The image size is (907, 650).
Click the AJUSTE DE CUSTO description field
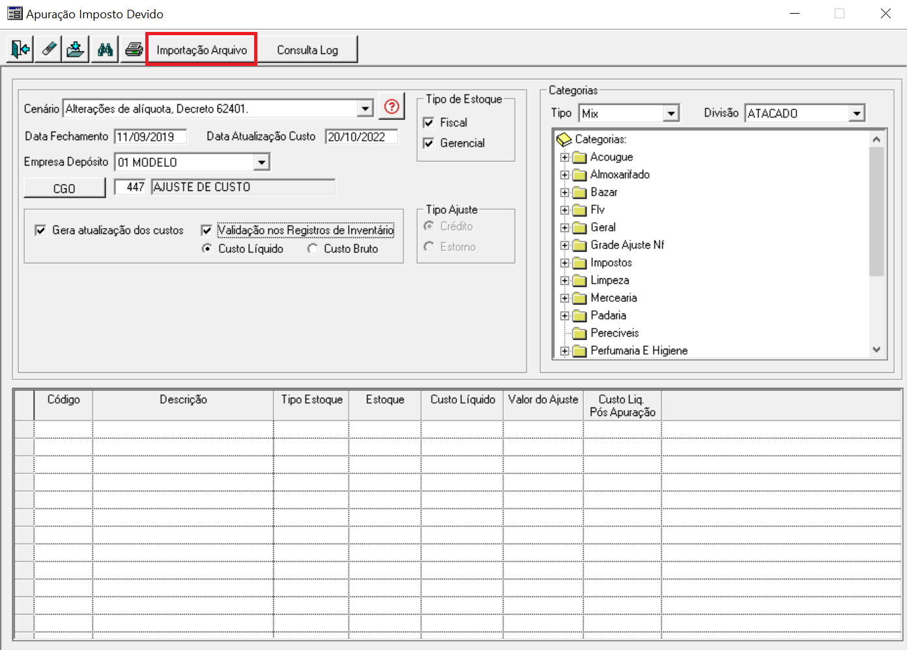point(244,187)
